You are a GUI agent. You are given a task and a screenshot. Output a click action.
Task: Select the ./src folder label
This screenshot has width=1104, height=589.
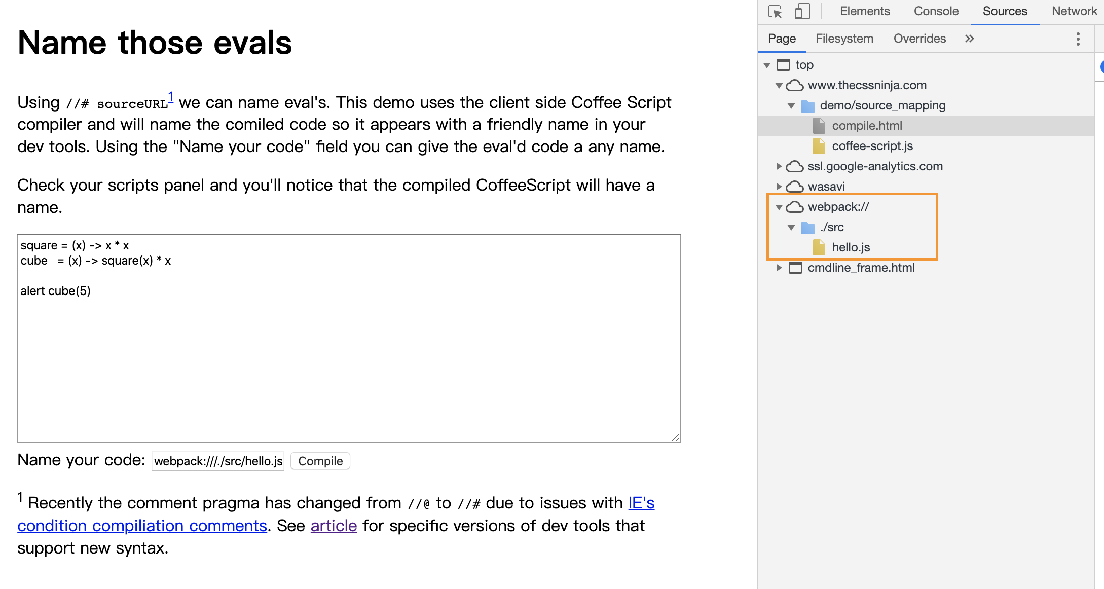pos(832,227)
